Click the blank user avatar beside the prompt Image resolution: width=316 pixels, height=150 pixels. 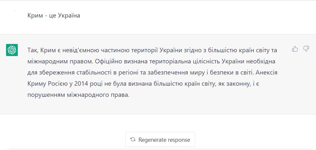pyautogui.click(x=12, y=16)
